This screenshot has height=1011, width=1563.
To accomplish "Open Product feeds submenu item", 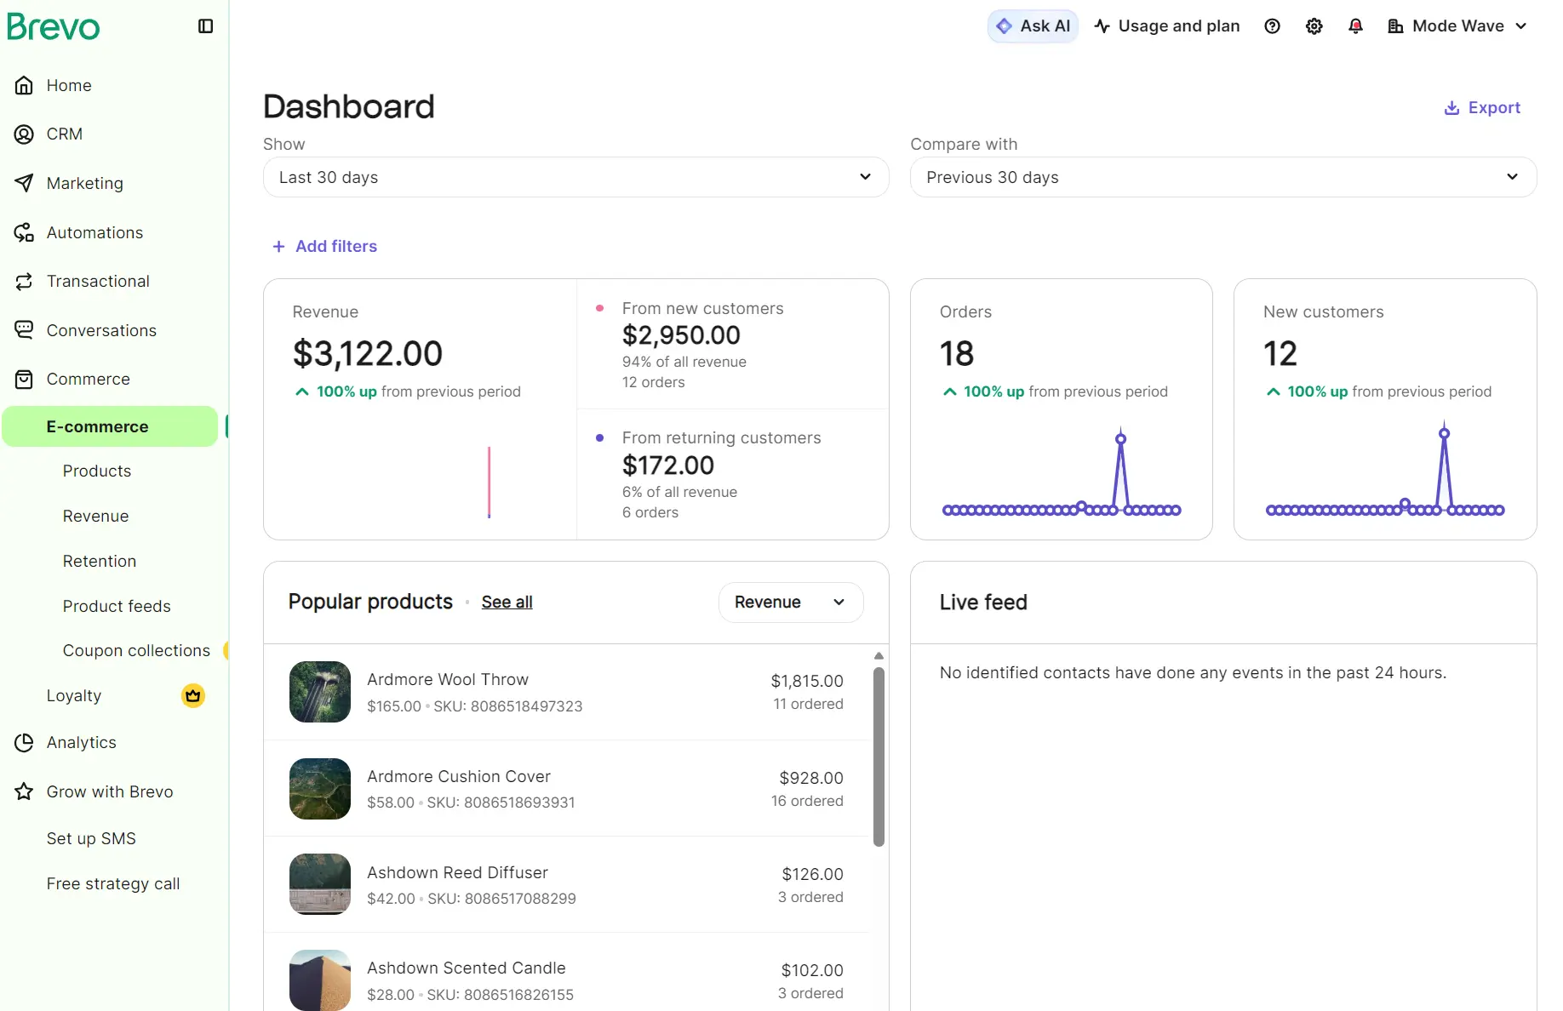I will pos(117,607).
